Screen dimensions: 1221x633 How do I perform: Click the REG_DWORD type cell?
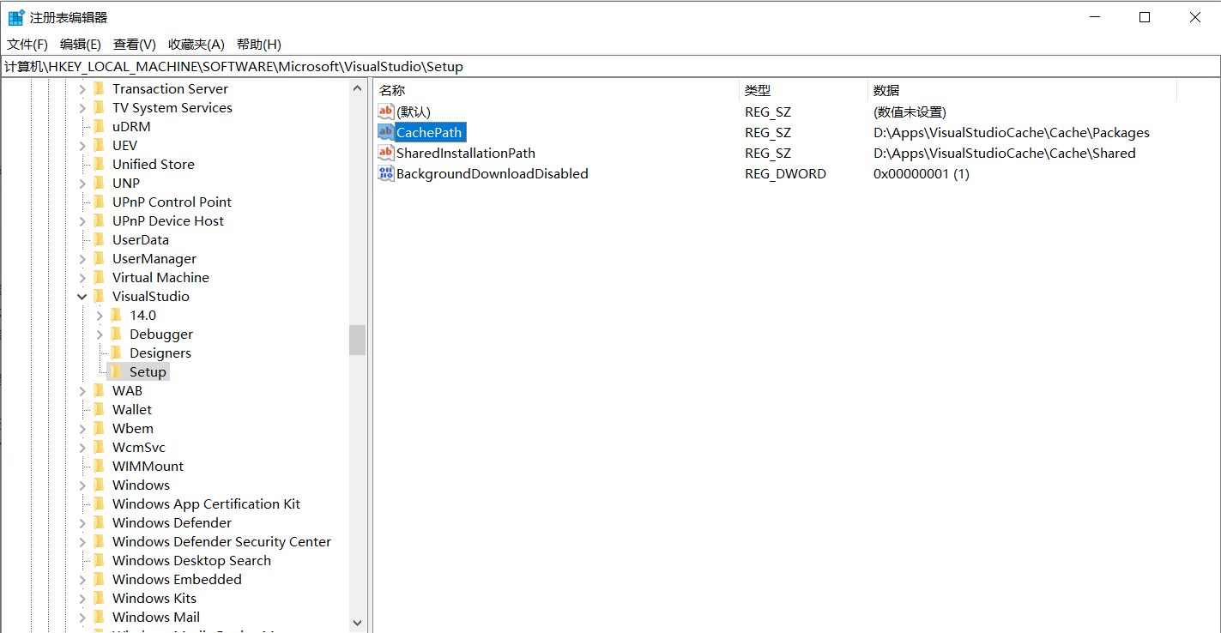point(785,173)
